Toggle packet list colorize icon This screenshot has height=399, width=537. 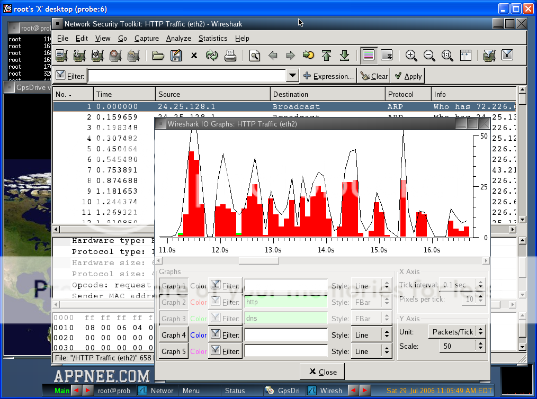369,55
